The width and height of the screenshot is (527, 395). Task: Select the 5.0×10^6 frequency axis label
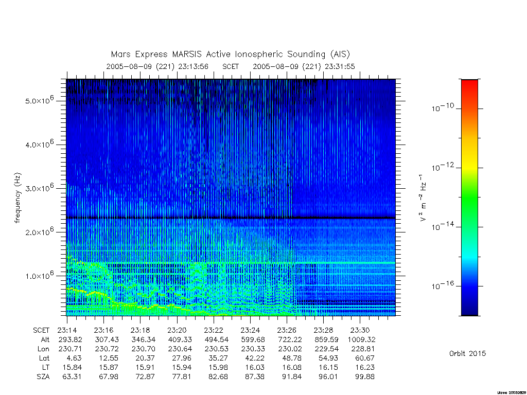pos(39,100)
